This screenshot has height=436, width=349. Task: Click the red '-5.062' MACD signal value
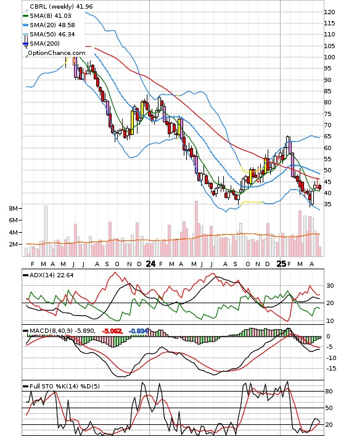(112, 331)
